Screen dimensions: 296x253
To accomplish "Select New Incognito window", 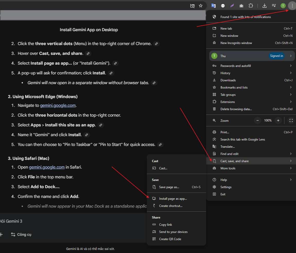I will 236,43.
